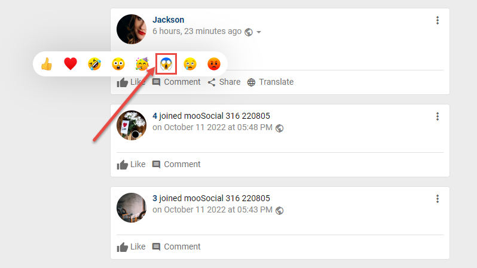Open Jackson's profile avatar picture

(132, 29)
